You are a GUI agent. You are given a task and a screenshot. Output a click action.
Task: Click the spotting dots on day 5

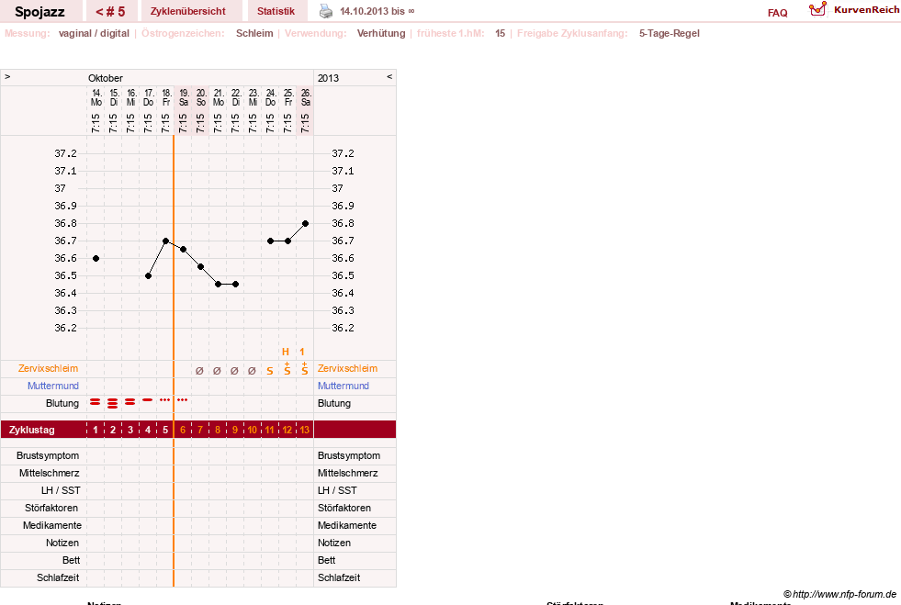point(165,399)
